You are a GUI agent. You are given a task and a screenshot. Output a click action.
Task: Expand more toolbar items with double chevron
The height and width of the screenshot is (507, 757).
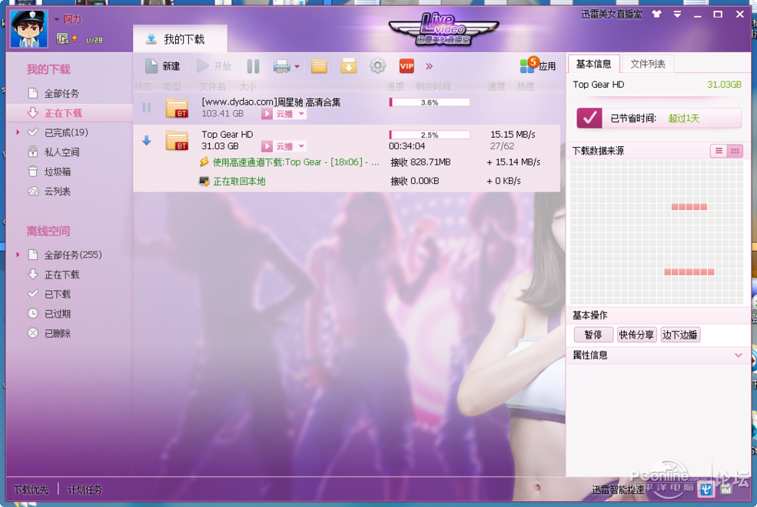(429, 66)
